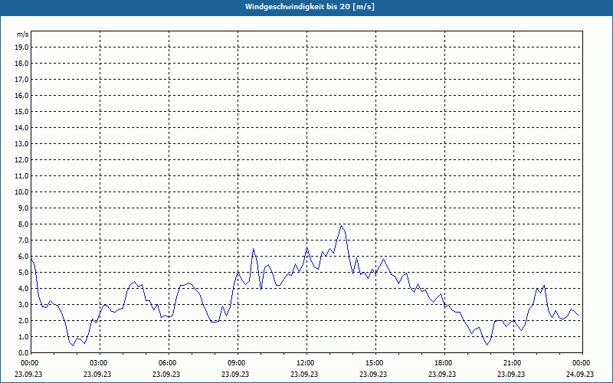The width and height of the screenshot is (613, 383).
Task: Select the 6,0 y-axis label
Action: click(x=23, y=257)
